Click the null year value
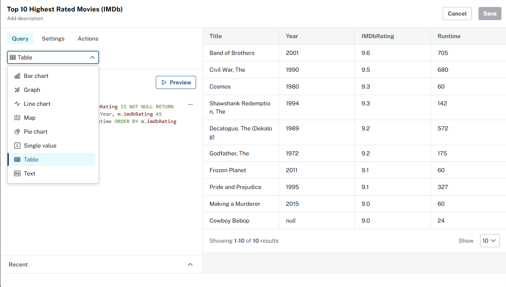This screenshot has height=287, width=506. pos(291,221)
